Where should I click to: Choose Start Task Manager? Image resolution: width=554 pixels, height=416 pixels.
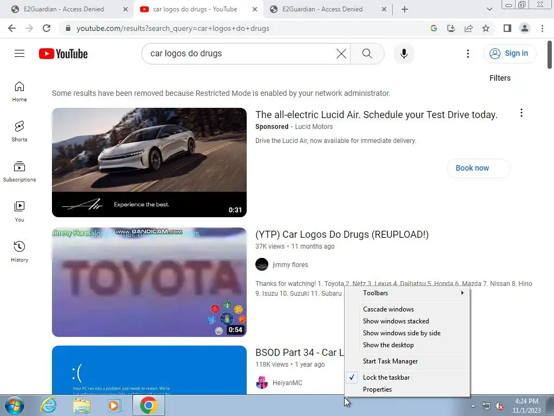pyautogui.click(x=407, y=361)
